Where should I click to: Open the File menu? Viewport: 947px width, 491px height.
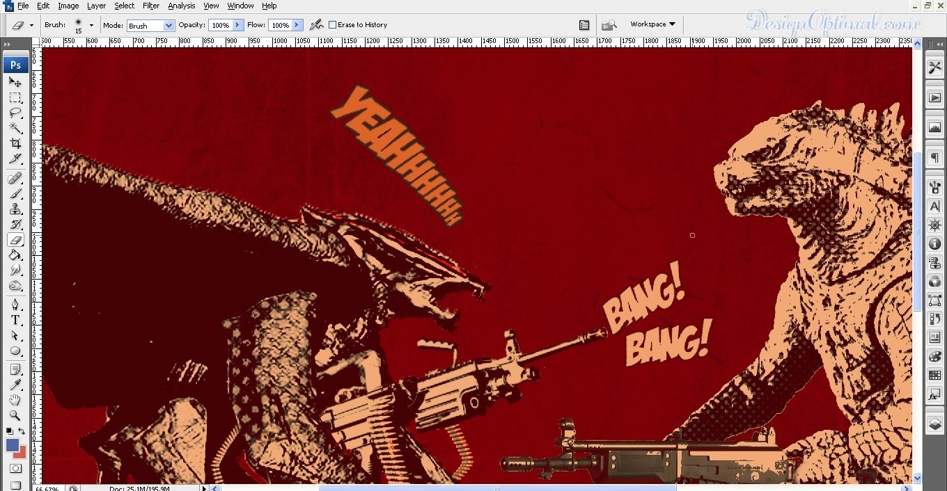23,6
